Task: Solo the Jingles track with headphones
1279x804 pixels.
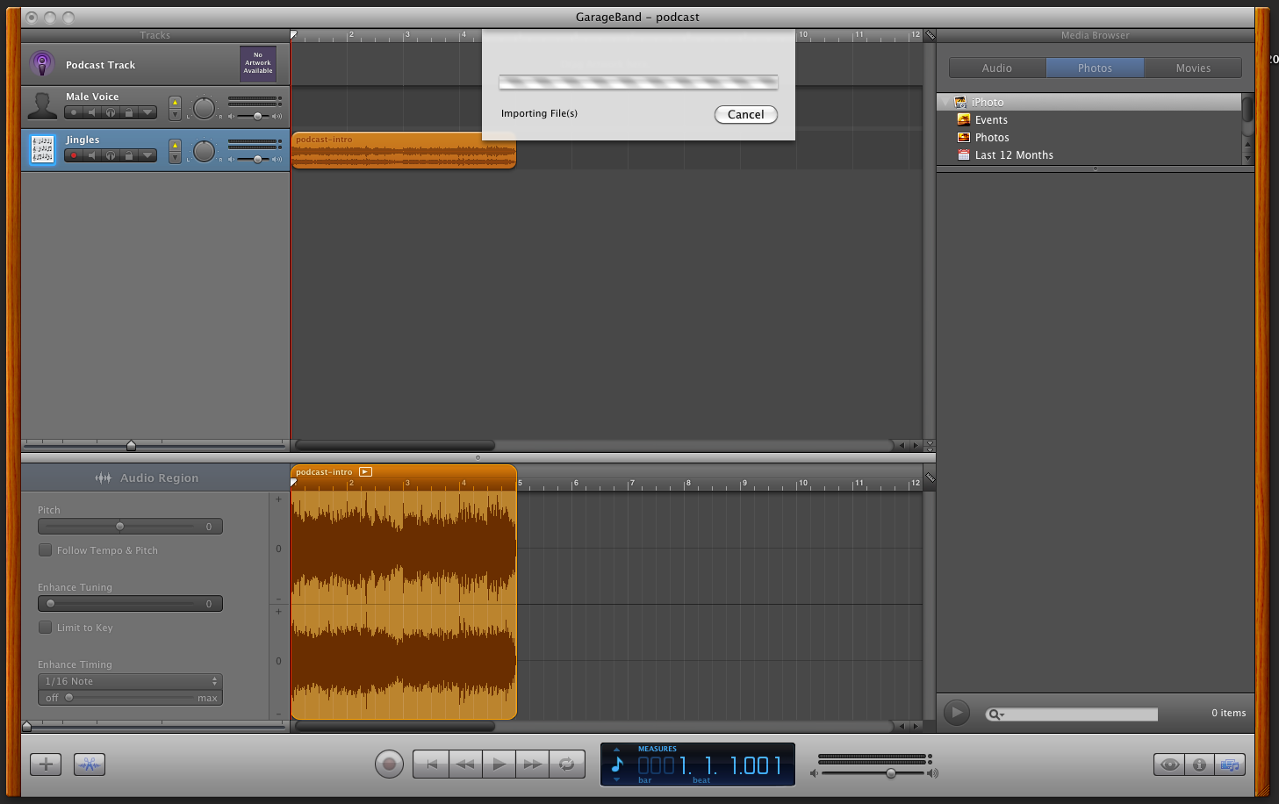Action: [111, 155]
